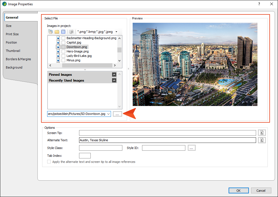This screenshot has width=278, height=197.
Task: Click the Style ID input field
Action: pyautogui.click(x=164, y=148)
